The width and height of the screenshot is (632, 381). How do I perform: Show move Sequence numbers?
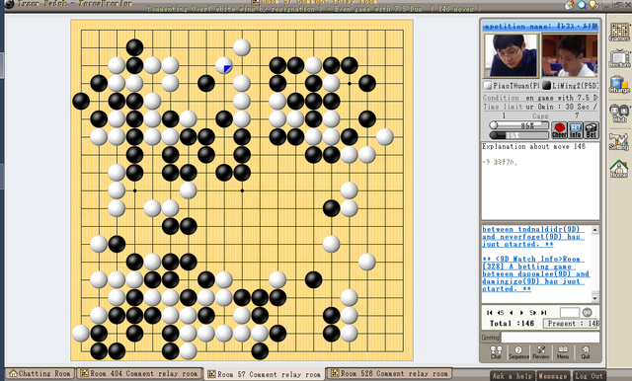518,352
